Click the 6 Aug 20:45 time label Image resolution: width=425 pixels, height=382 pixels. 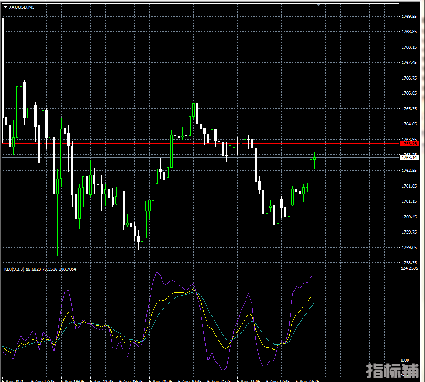click(x=190, y=380)
